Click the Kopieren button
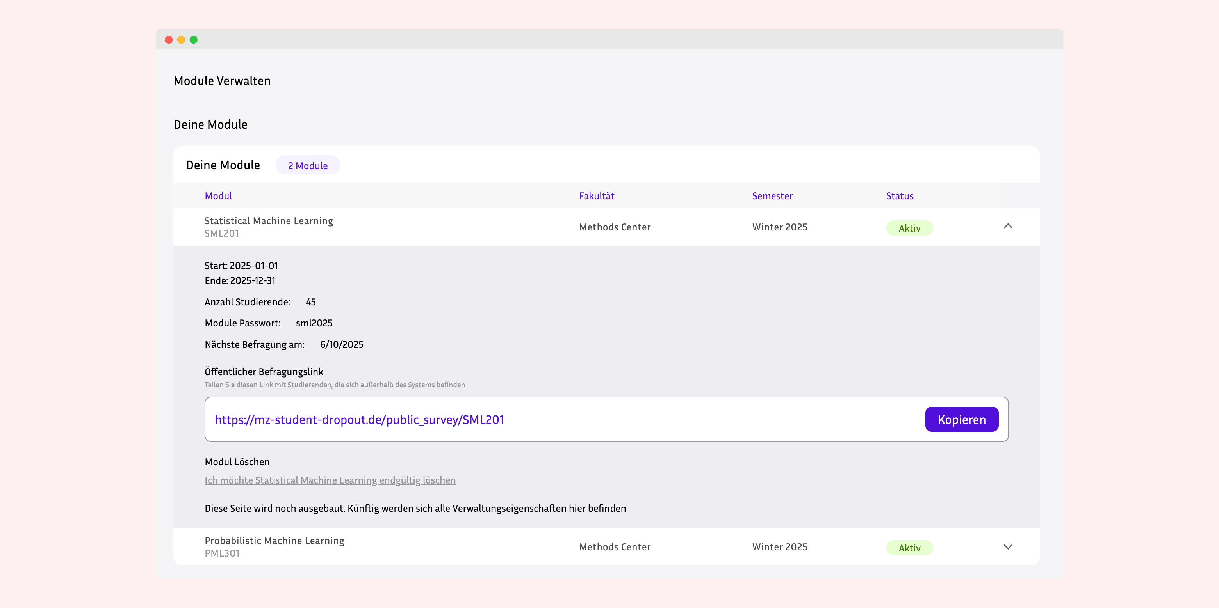The height and width of the screenshot is (608, 1219). point(961,419)
